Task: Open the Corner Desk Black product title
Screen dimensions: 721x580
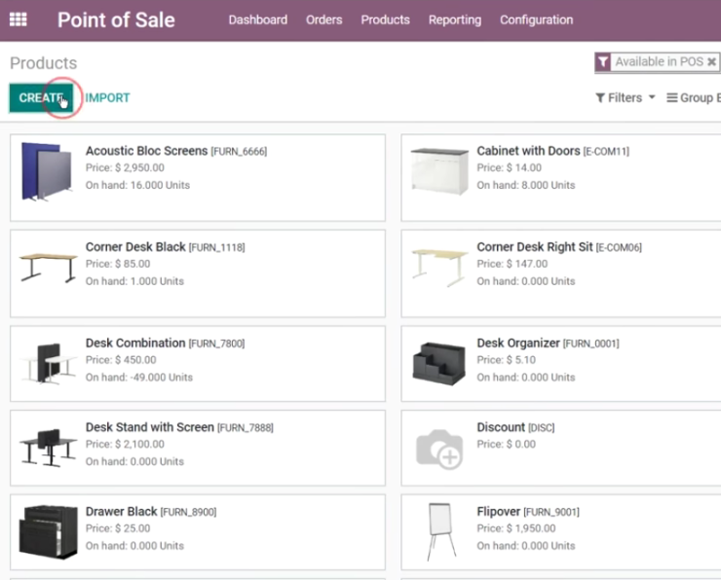Action: click(x=135, y=246)
